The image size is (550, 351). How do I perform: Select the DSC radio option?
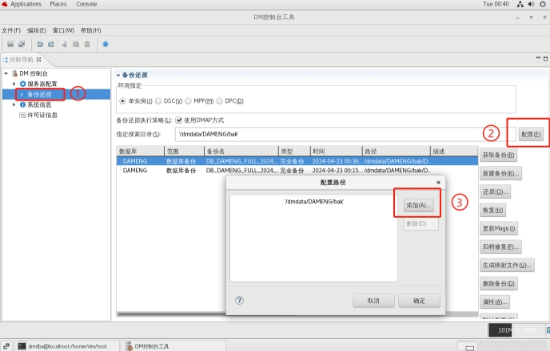tap(158, 101)
